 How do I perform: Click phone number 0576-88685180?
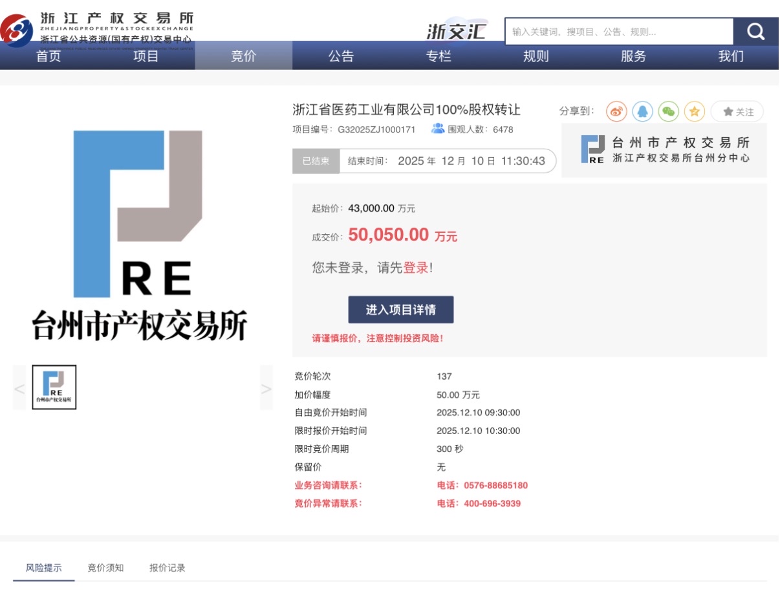pos(495,485)
